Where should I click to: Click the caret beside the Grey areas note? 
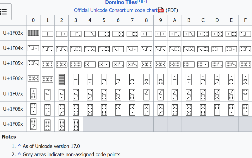tap(19, 154)
